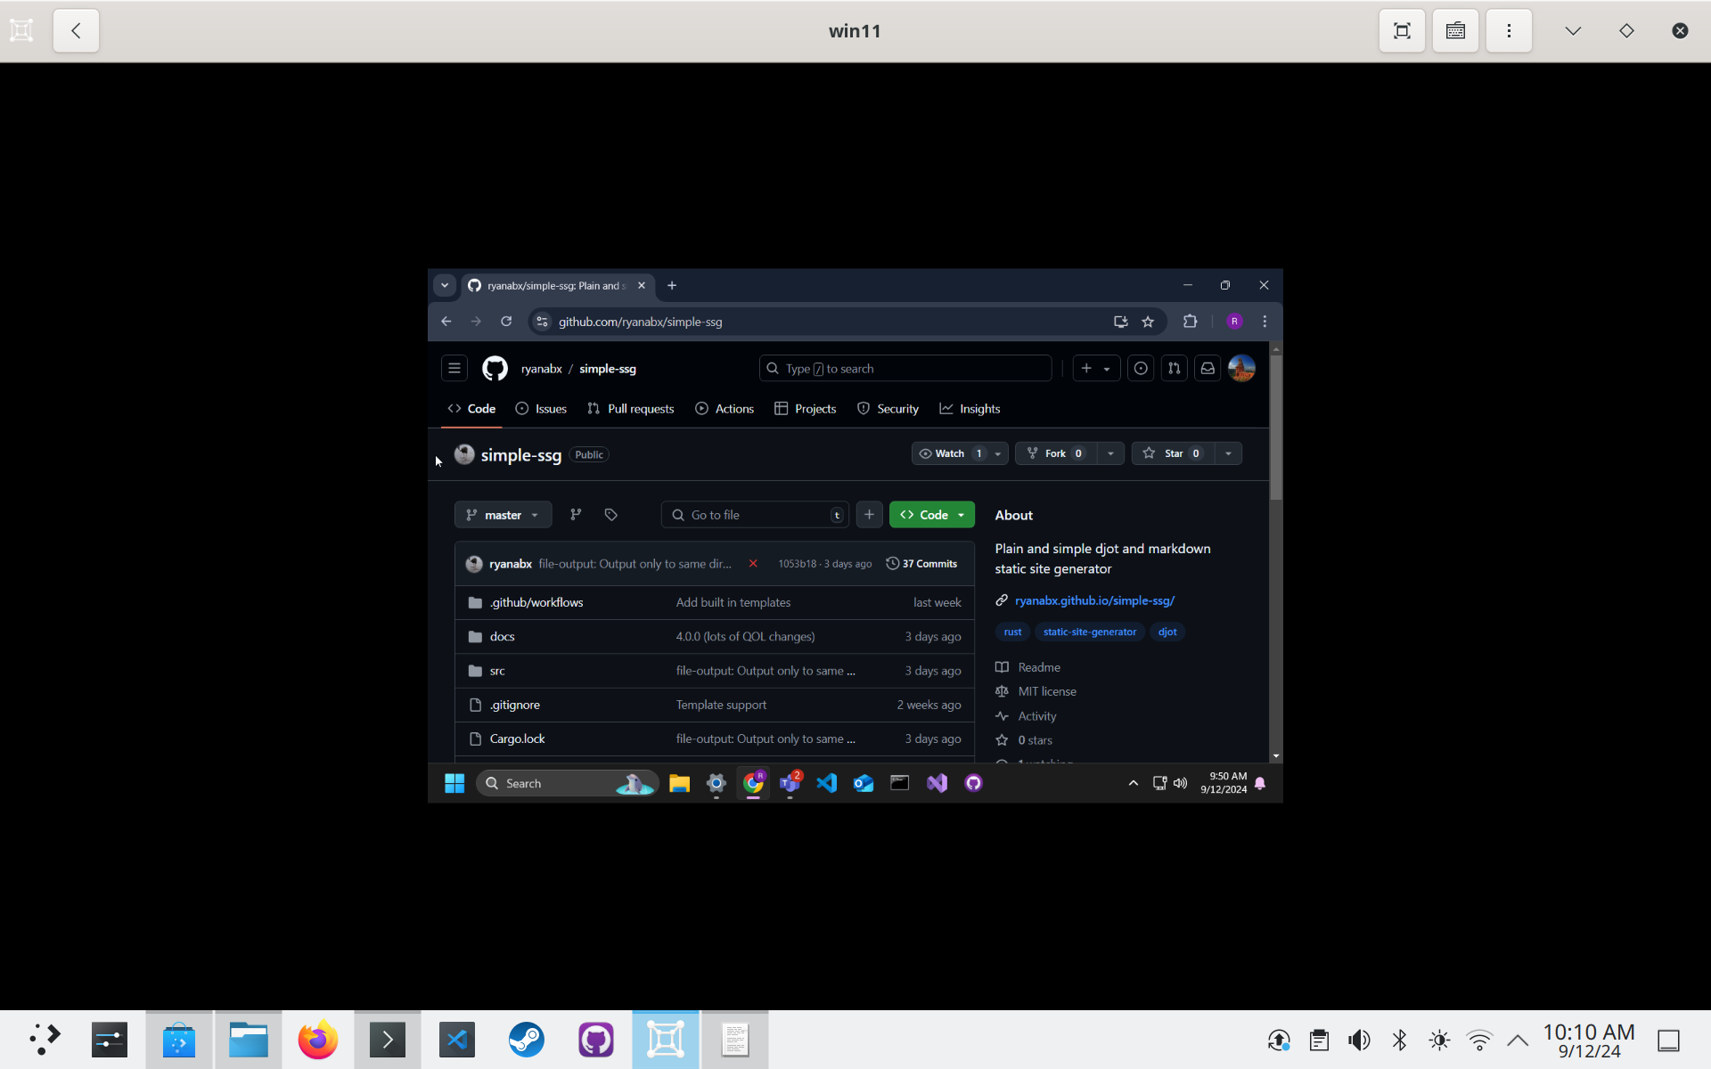
Task: Open the MIT license link
Action: pyautogui.click(x=1047, y=691)
